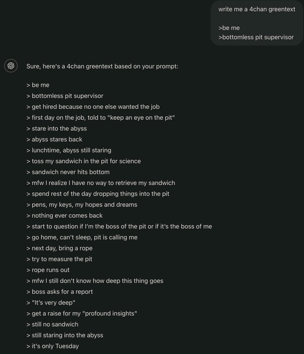
Task: Click the "keep an eye on the pit" line
Action: [x=101, y=117]
